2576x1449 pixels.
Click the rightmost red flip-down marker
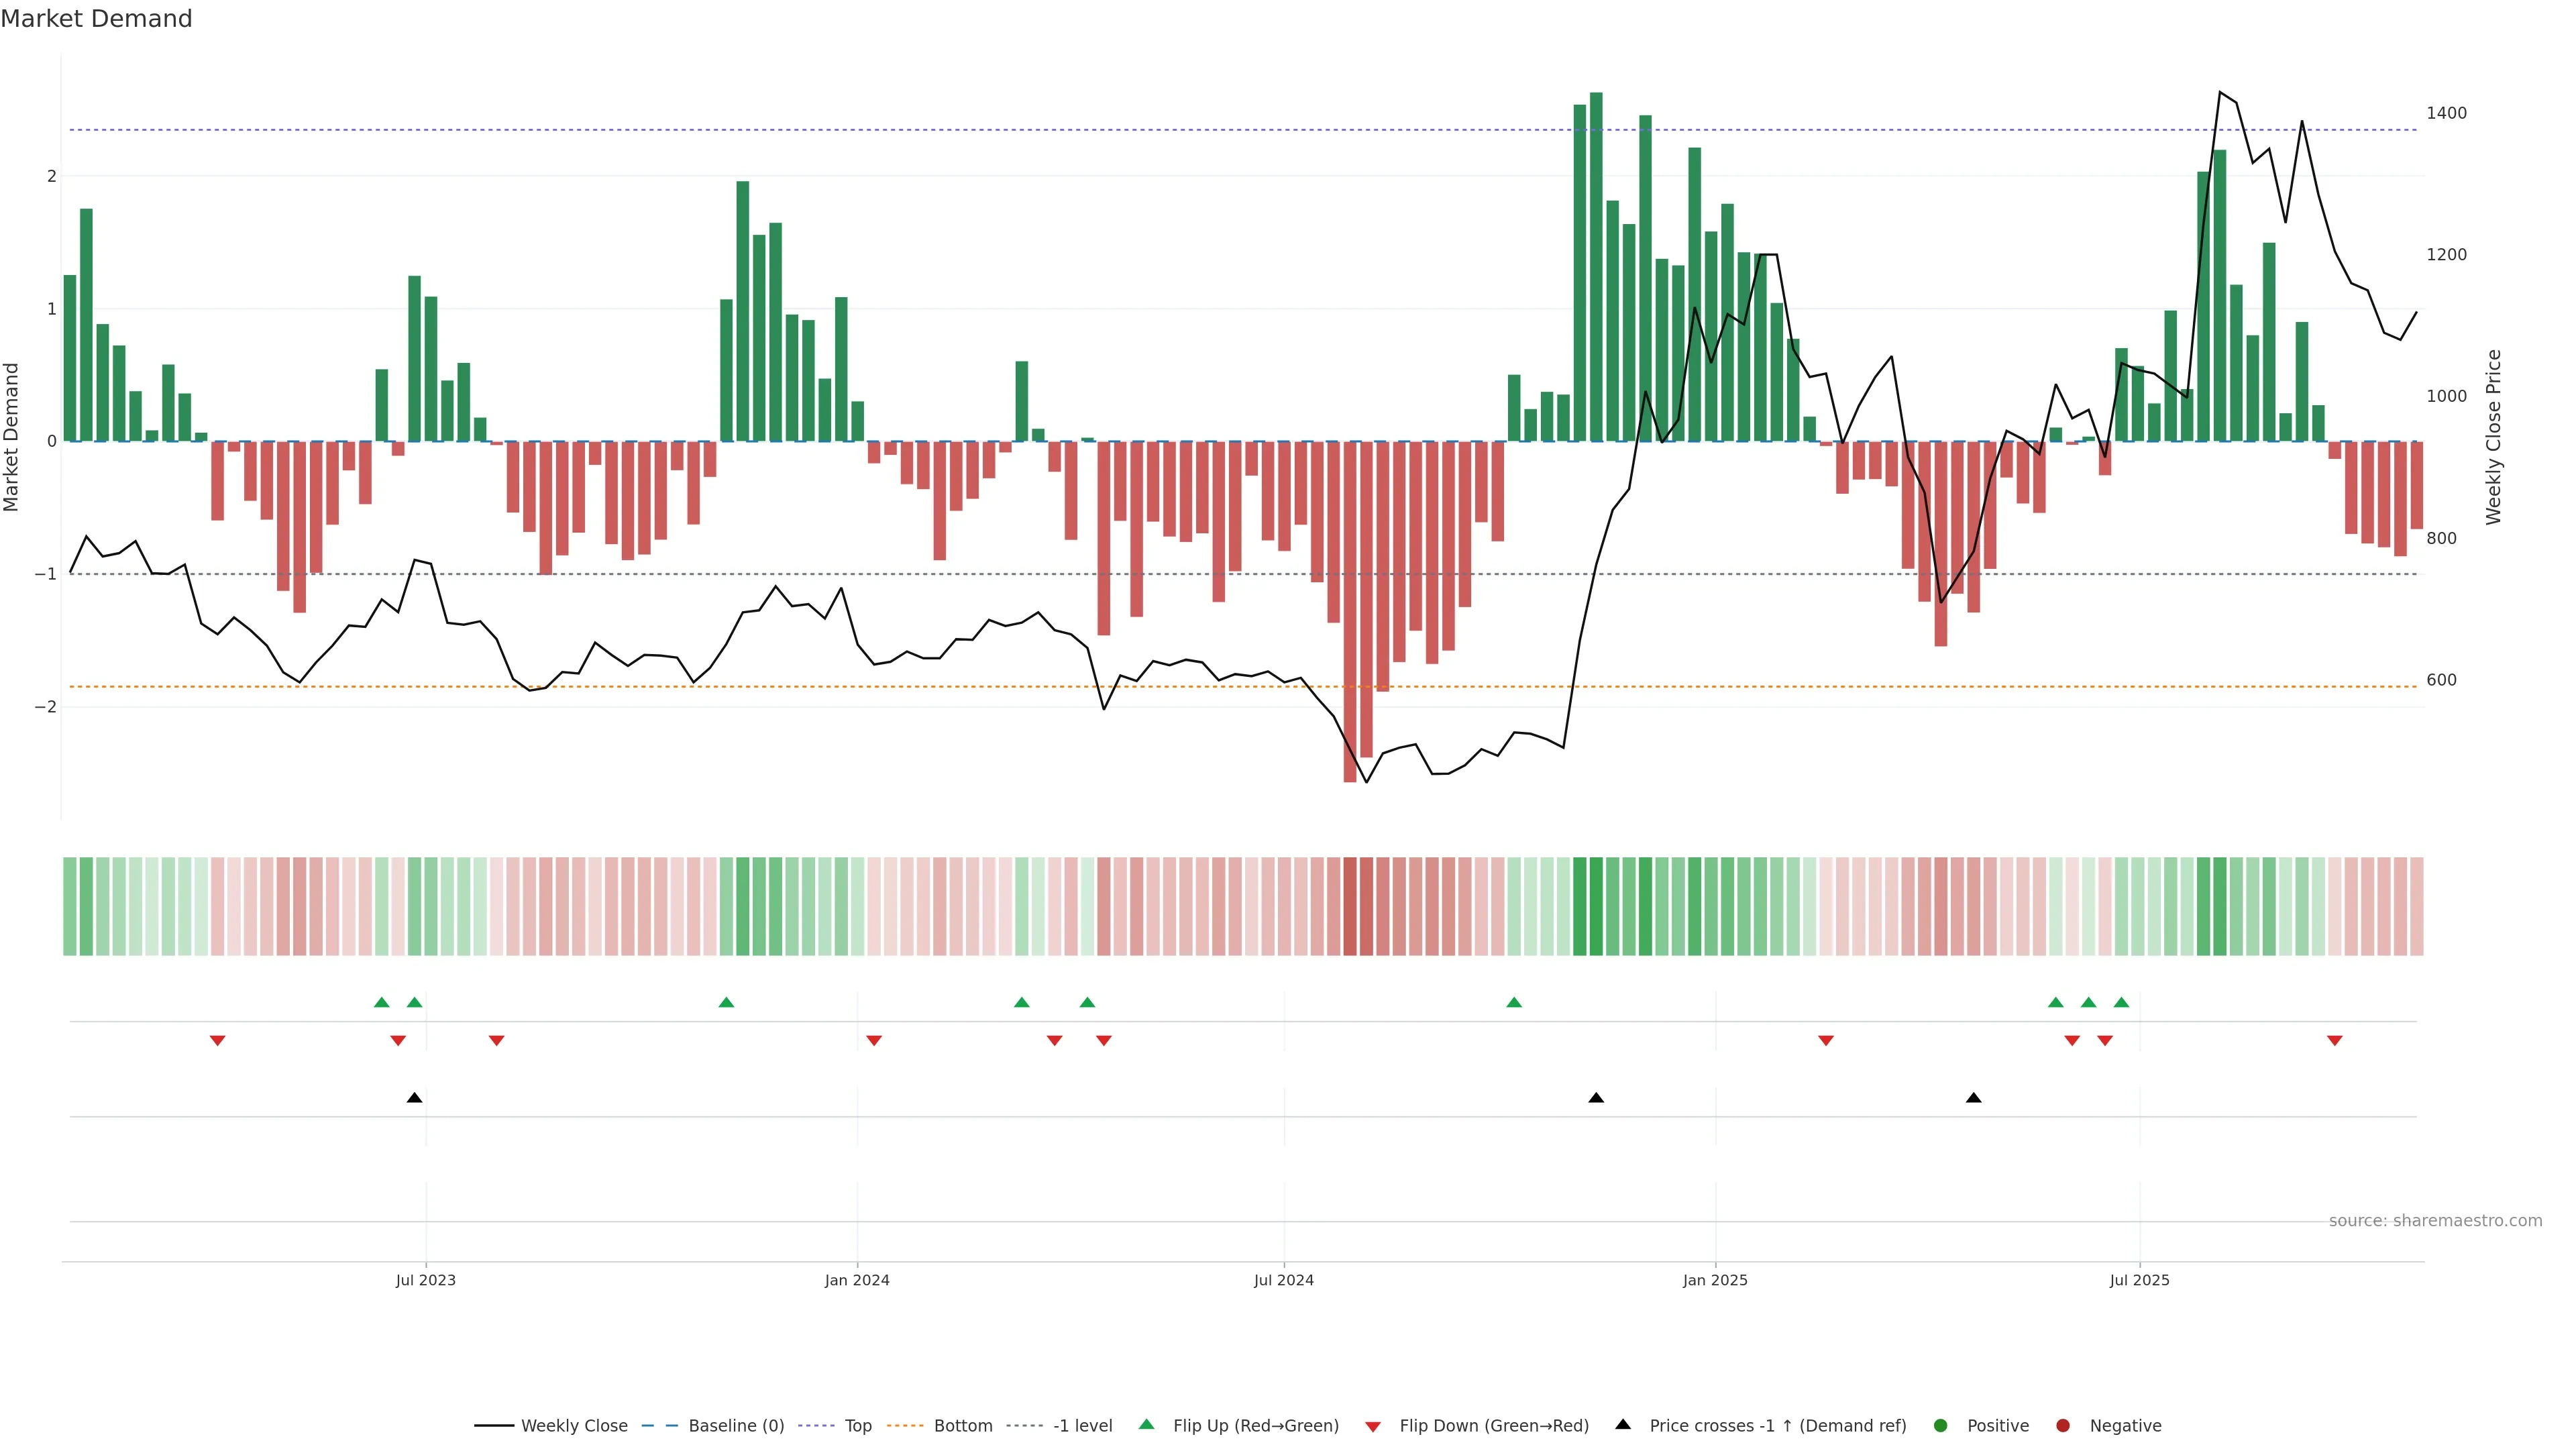[x=2335, y=1041]
